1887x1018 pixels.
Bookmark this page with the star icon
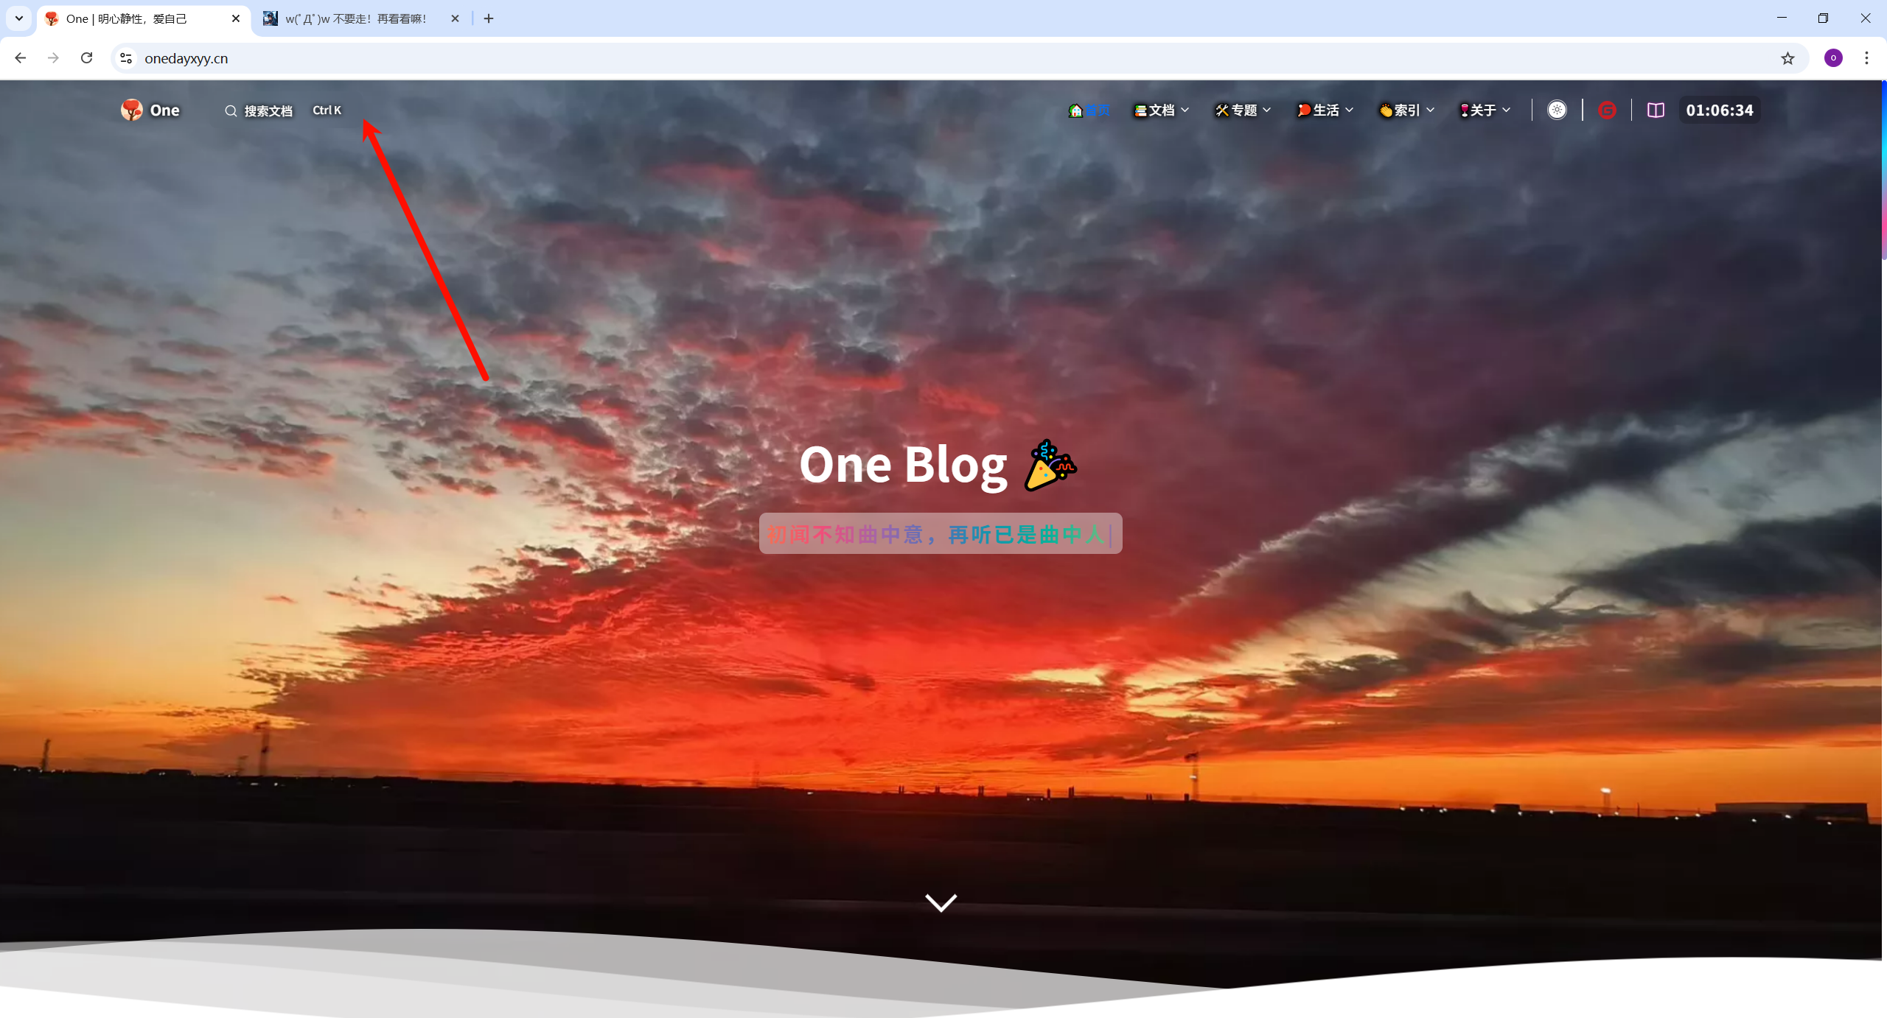[1787, 58]
